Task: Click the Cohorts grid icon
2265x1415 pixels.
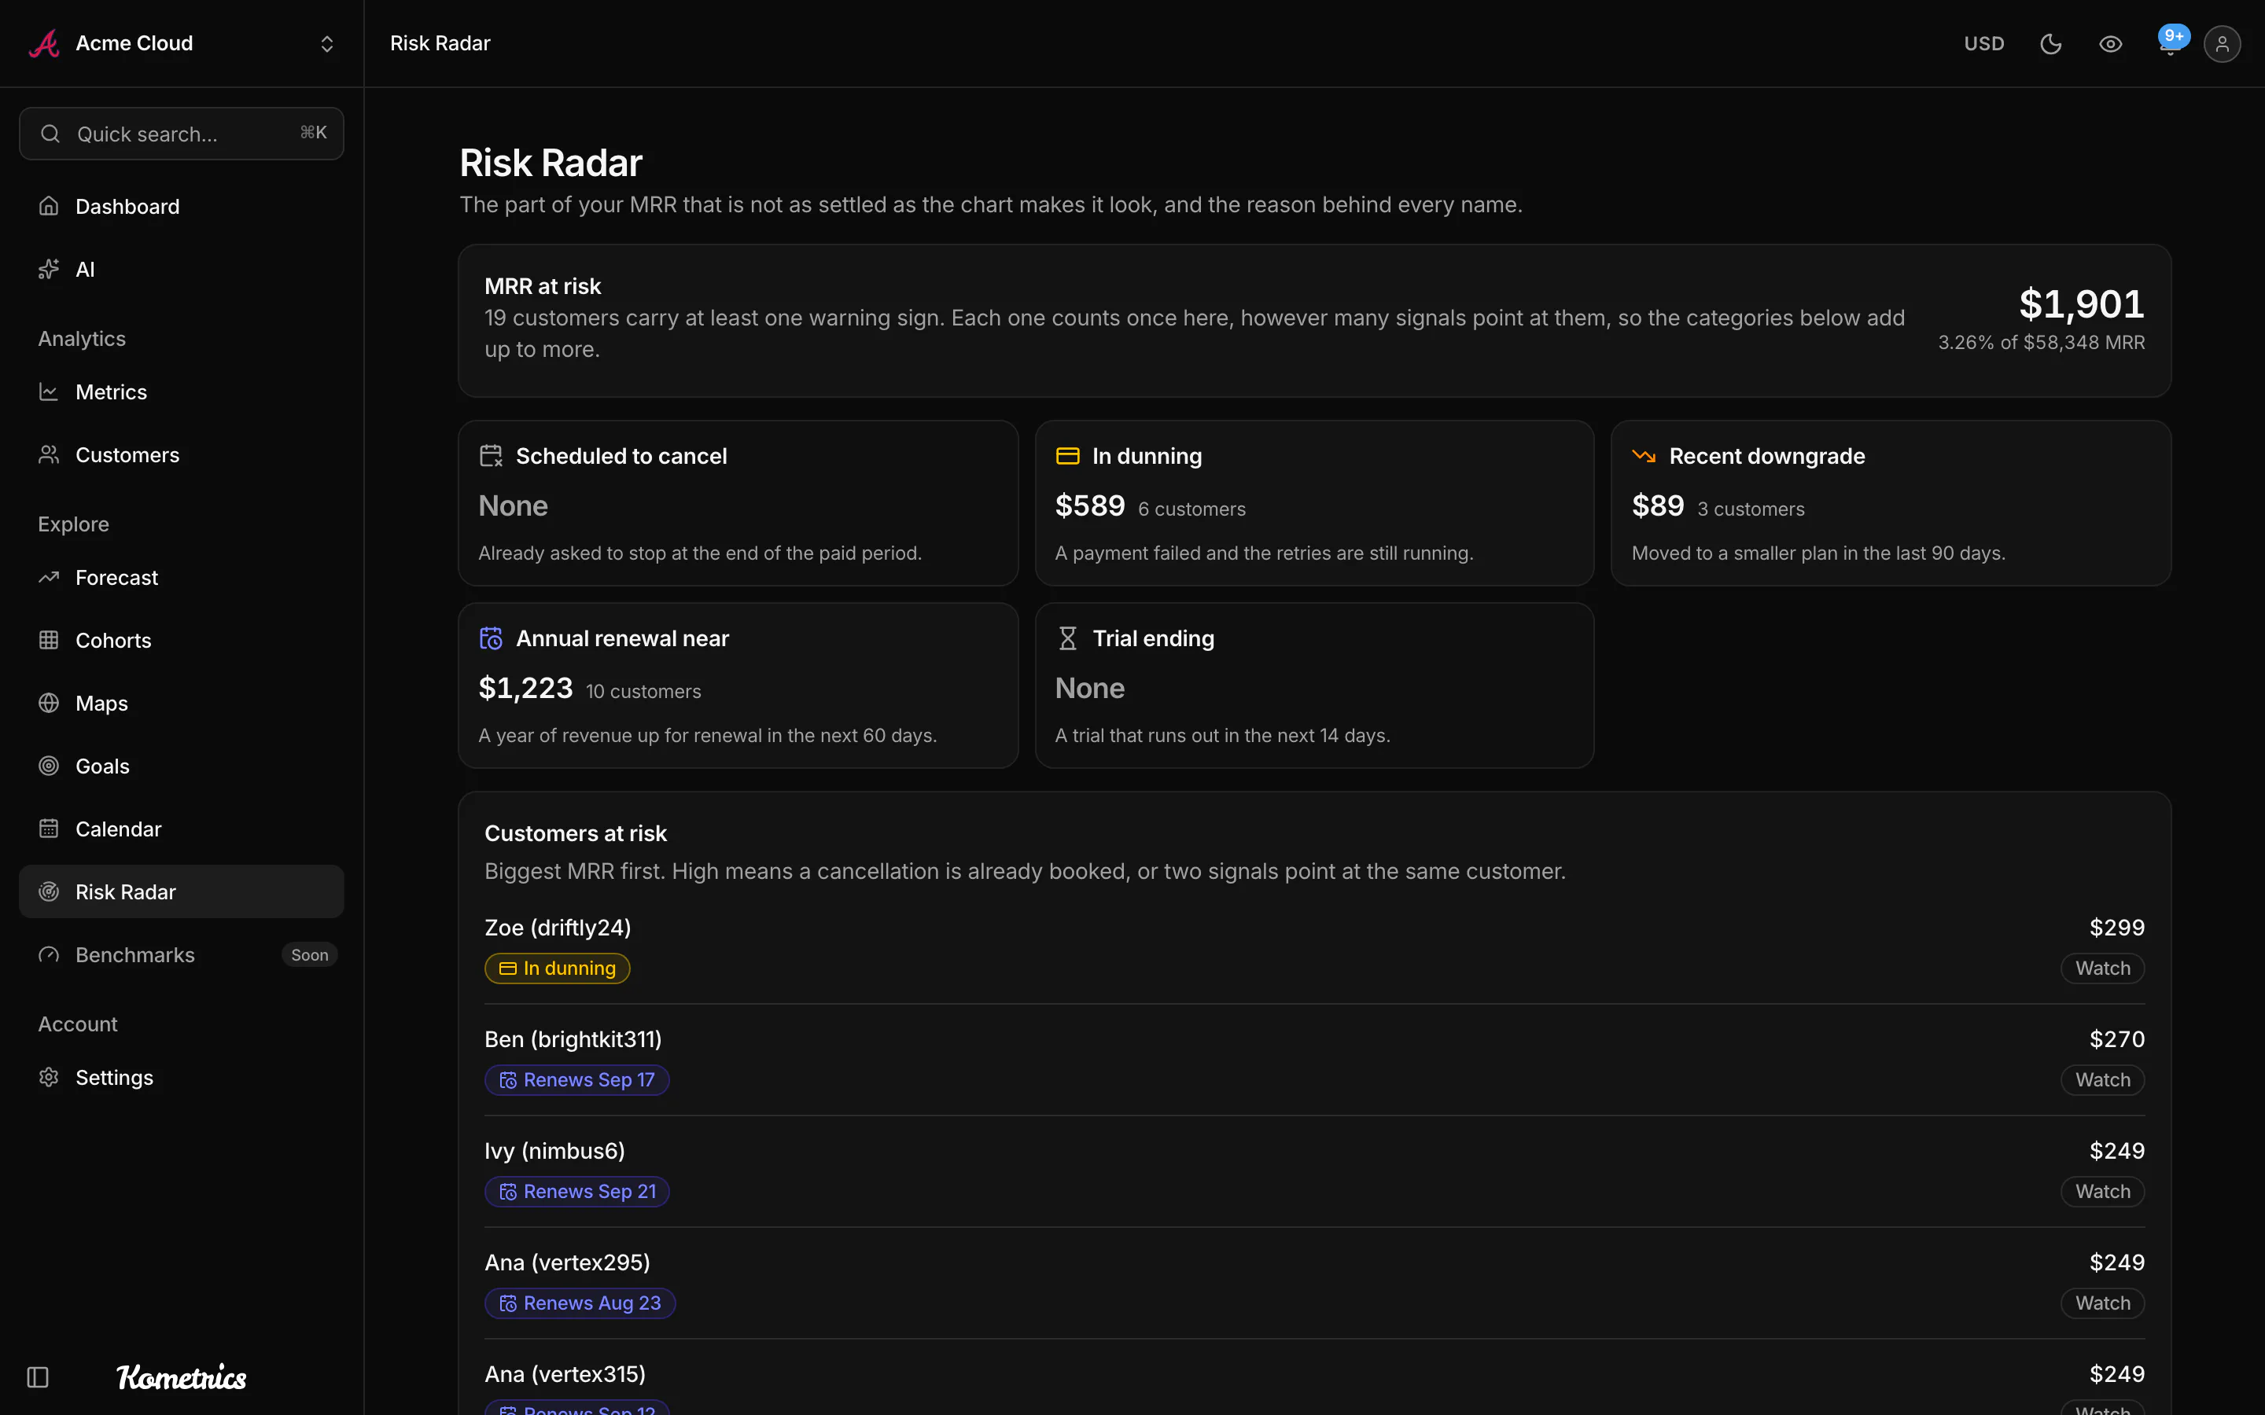Action: point(49,640)
